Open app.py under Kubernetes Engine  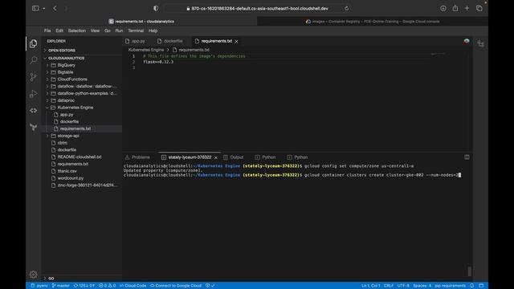coord(67,115)
